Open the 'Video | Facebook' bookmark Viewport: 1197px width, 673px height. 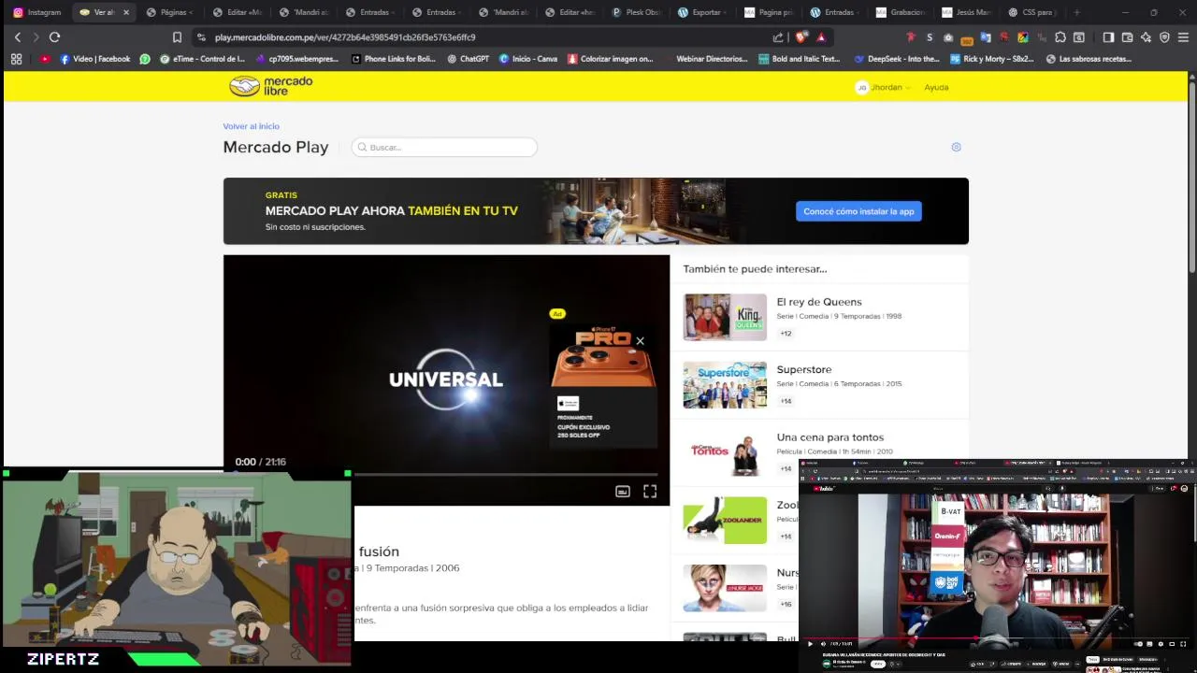pos(95,59)
